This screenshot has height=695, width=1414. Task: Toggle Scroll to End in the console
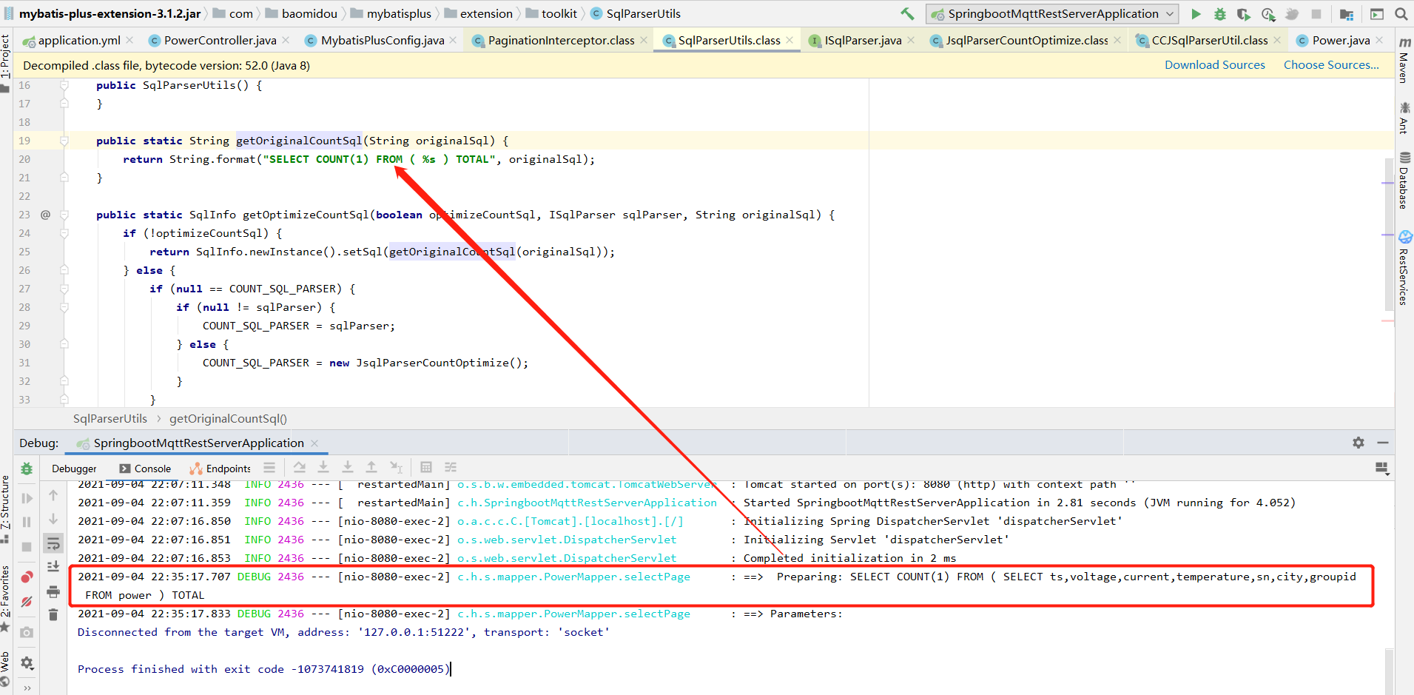53,567
